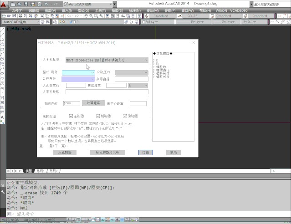Open the 绘图(D) menu

117,10
